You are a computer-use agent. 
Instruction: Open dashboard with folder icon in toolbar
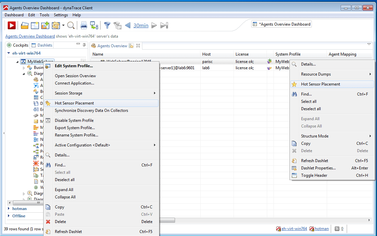click(x=25, y=25)
